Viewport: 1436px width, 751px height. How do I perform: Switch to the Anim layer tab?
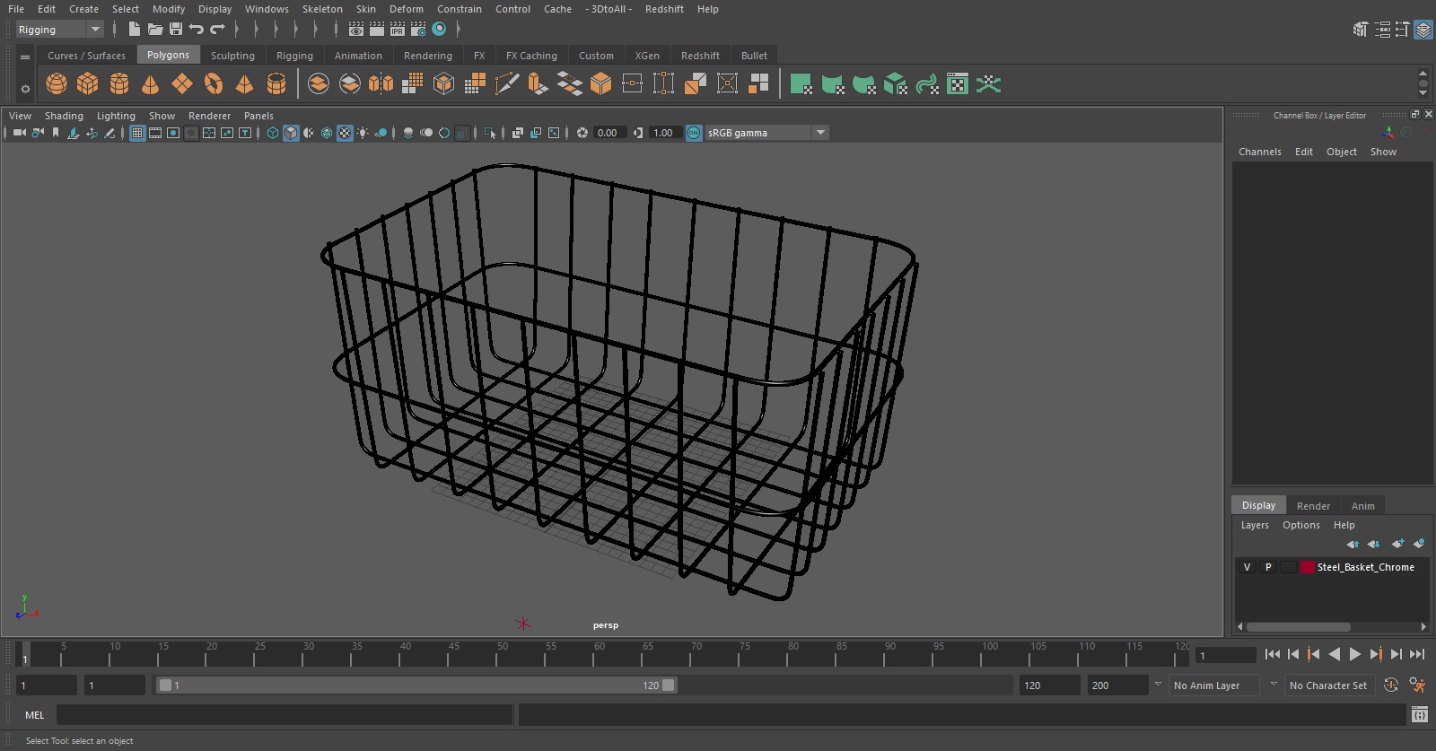(1362, 506)
